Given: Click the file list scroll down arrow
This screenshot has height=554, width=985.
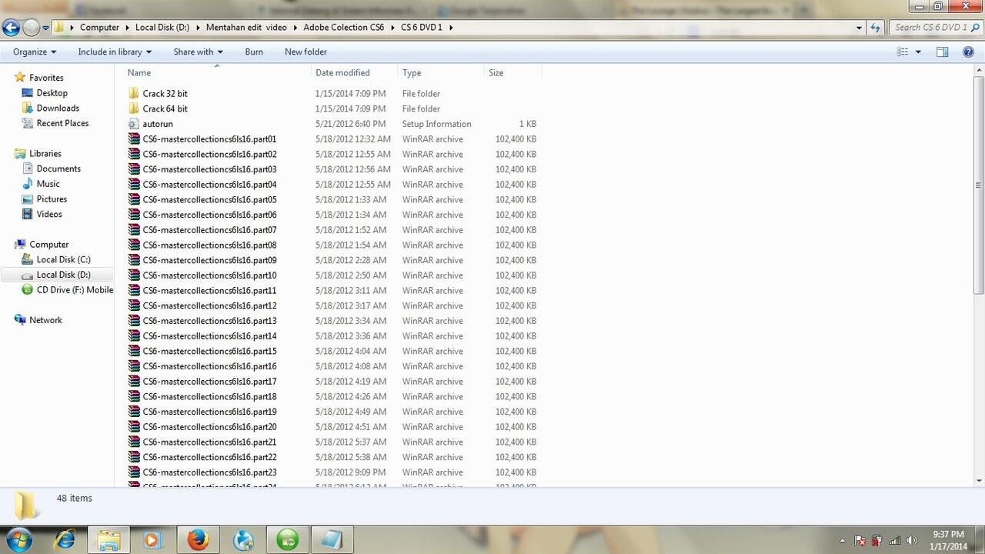Looking at the screenshot, I should click(979, 480).
